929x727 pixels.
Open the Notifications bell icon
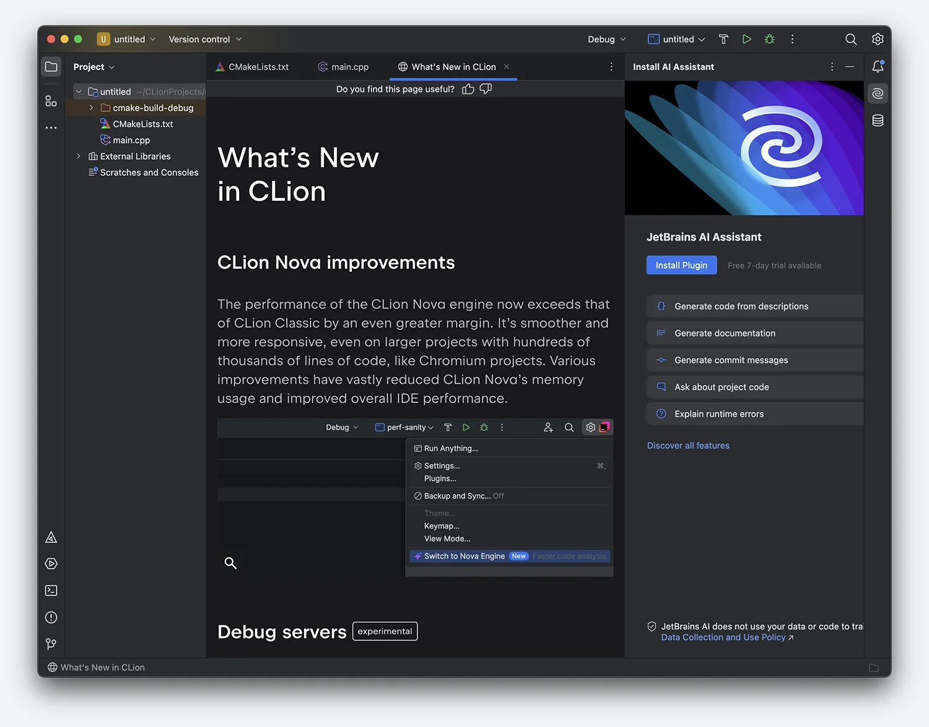(x=878, y=66)
